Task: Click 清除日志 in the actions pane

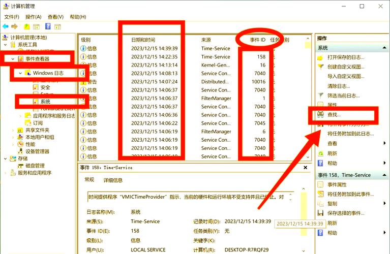Action: coord(339,86)
